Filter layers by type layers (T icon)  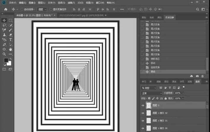point(170,88)
